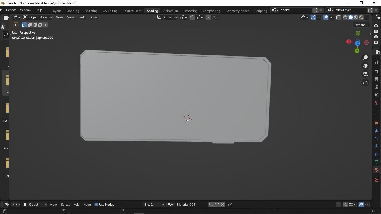This screenshot has height=214, width=381.
Task: Click the viewport zoom magnifier icon
Action: (365, 57)
